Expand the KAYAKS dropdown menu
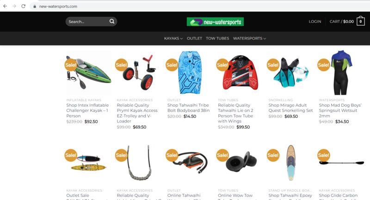 click(173, 38)
